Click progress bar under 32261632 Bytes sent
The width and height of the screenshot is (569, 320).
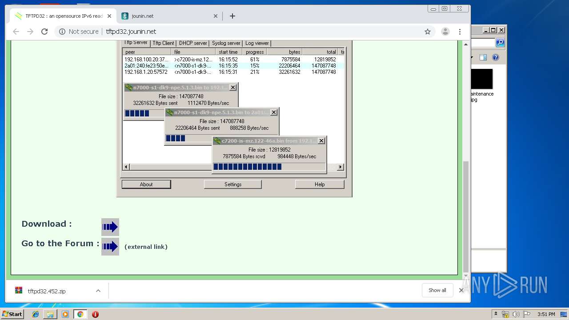click(144, 113)
